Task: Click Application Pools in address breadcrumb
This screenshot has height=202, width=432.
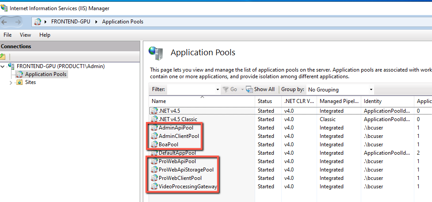Action: tap(122, 22)
